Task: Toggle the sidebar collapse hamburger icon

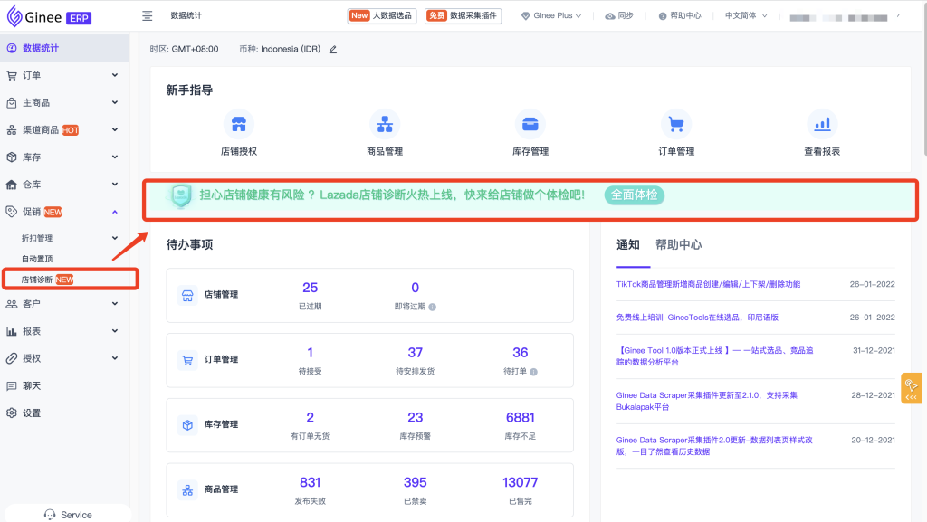Action: tap(148, 16)
